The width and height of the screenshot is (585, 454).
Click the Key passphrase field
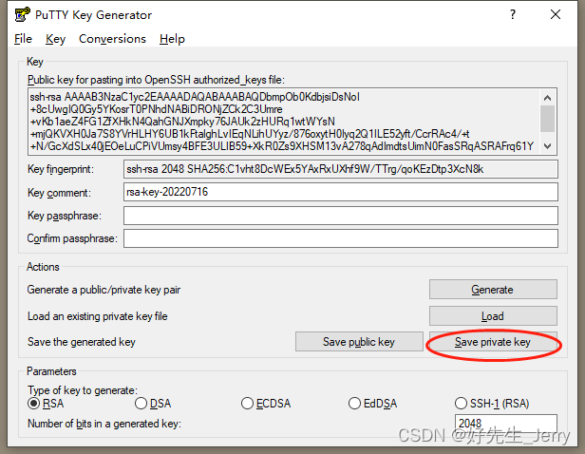point(341,216)
